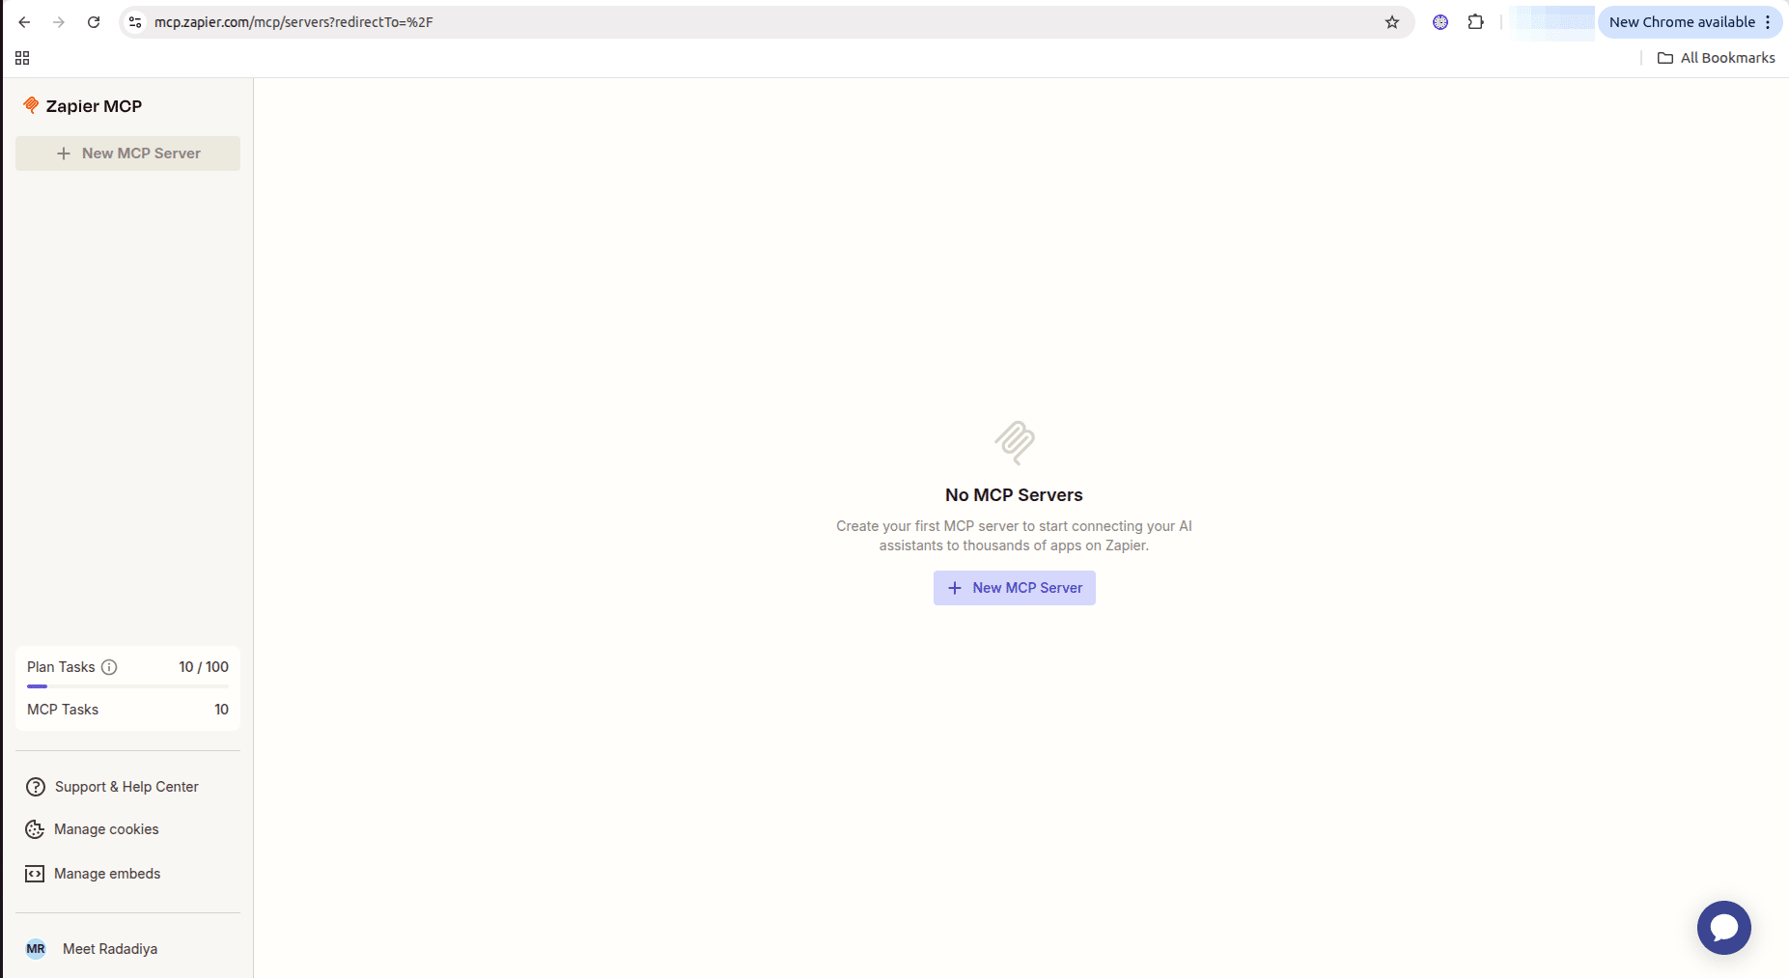The height and width of the screenshot is (978, 1789).
Task: Open the purple browser extension icon
Action: point(1440,22)
